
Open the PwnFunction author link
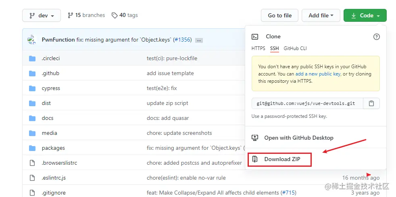(58, 40)
